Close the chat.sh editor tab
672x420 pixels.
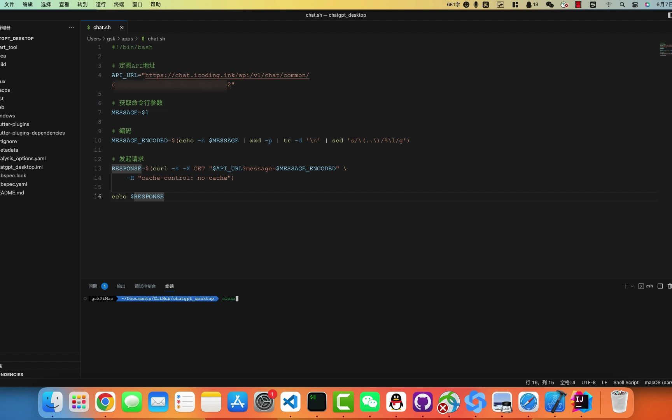coord(122,28)
